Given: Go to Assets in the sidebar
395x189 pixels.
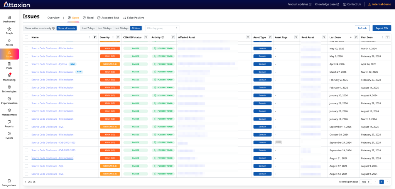Looking at the screenshot, I should point(9,42).
